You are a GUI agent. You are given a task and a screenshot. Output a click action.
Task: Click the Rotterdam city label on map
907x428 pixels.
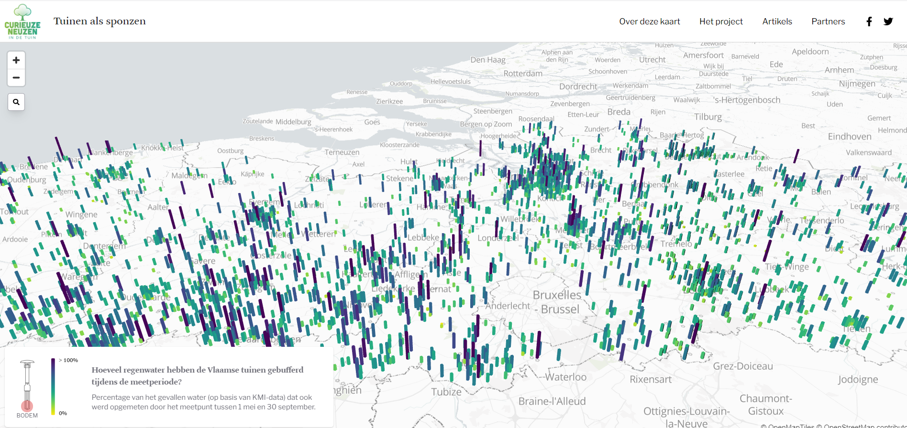[x=523, y=74]
